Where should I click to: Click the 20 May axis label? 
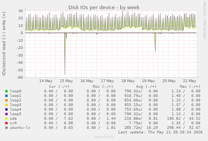[x=169, y=81]
